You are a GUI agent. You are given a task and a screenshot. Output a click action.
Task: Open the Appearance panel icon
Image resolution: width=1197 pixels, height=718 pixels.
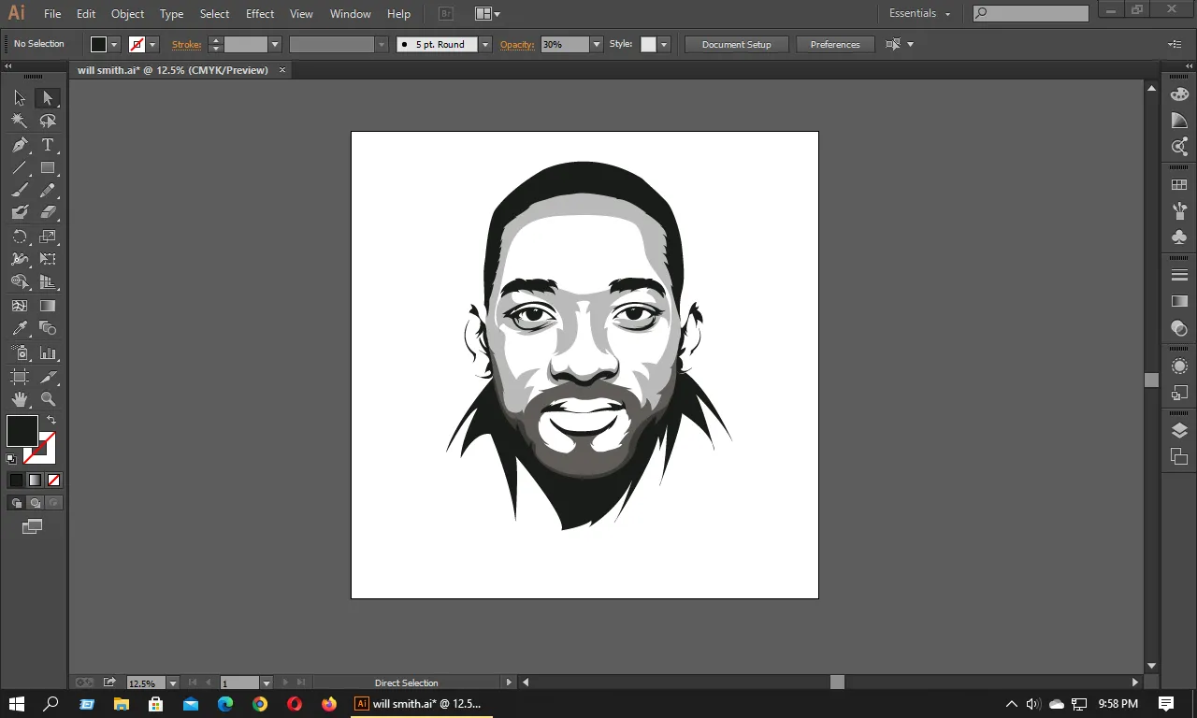point(1179,366)
